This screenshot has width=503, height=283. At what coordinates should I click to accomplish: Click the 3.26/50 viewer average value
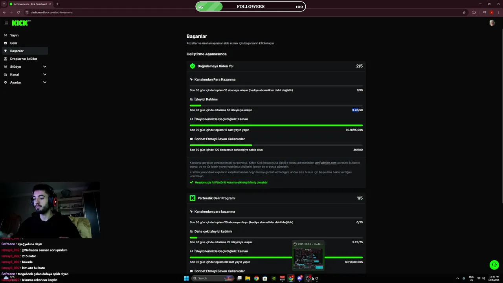click(357, 110)
